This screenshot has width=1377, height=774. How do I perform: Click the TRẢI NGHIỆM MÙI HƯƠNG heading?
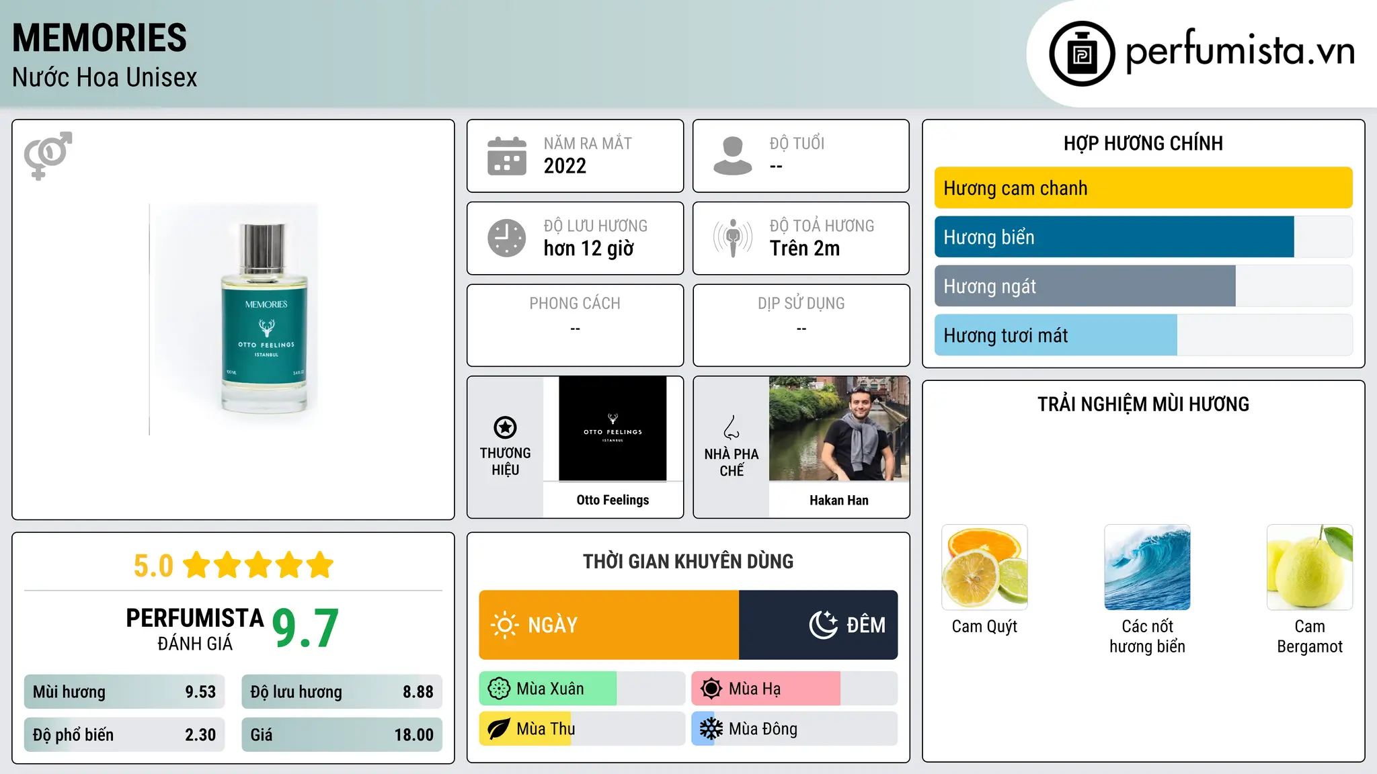point(1143,404)
